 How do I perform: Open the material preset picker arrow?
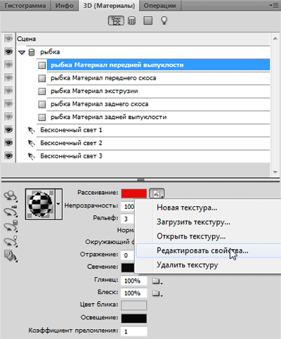click(x=58, y=204)
